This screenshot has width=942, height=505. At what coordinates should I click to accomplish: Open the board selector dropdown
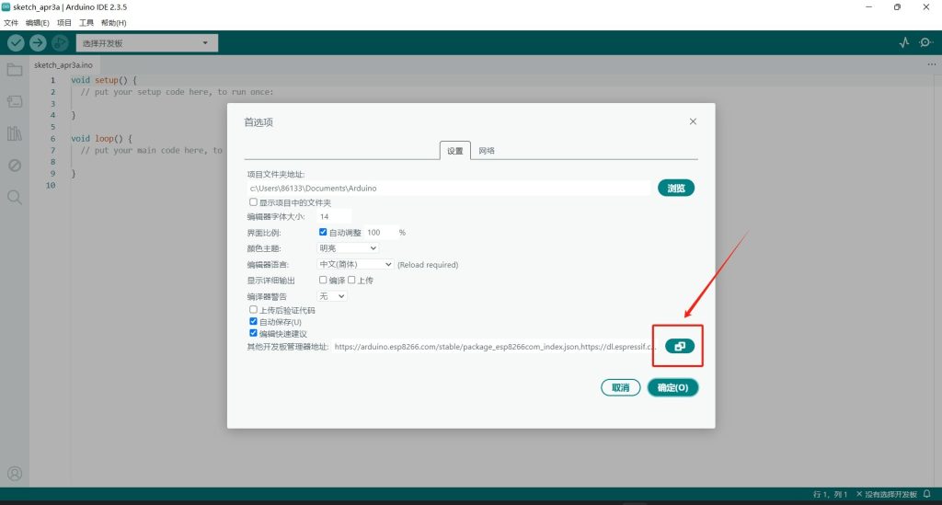click(x=146, y=43)
